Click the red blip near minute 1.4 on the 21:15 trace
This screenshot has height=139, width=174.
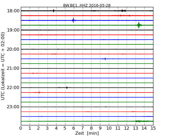[x=33, y=73]
